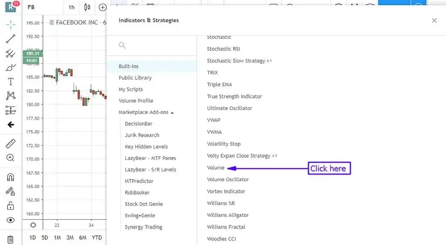The width and height of the screenshot is (446, 245).
Task: Select the Volume Profile category
Action: (136, 101)
